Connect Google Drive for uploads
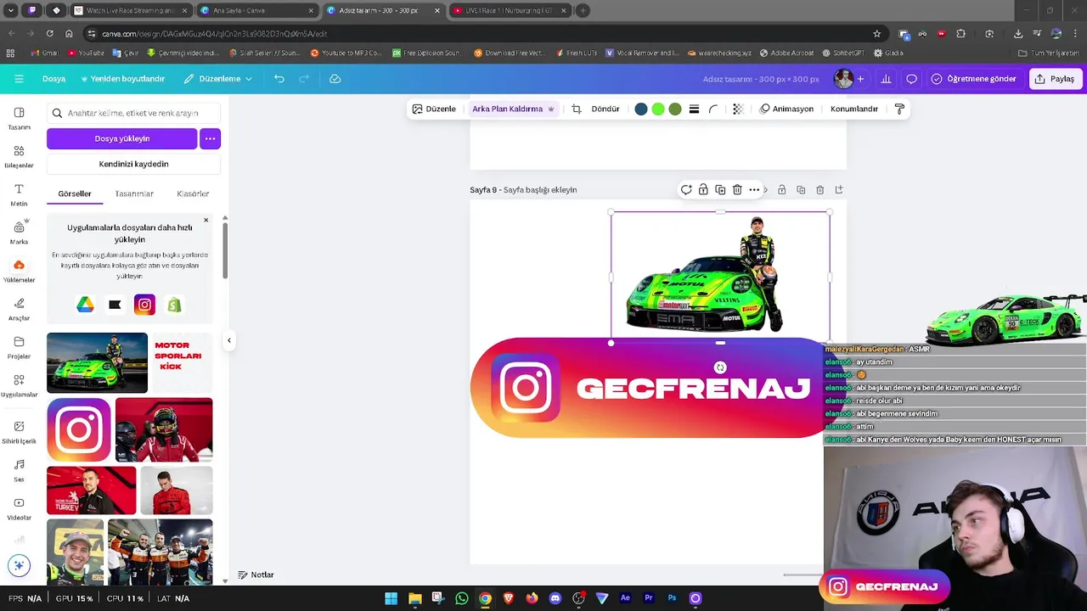Screen dimensions: 1087x611 pyautogui.click(x=85, y=305)
